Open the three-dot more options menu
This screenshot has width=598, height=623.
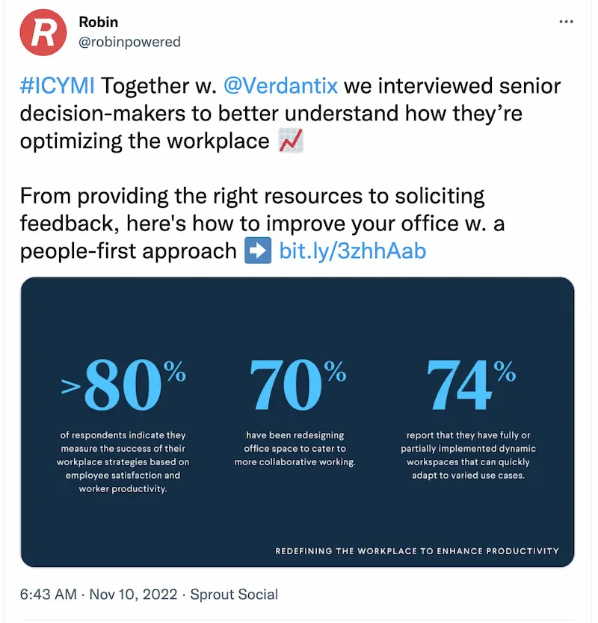pyautogui.click(x=566, y=22)
